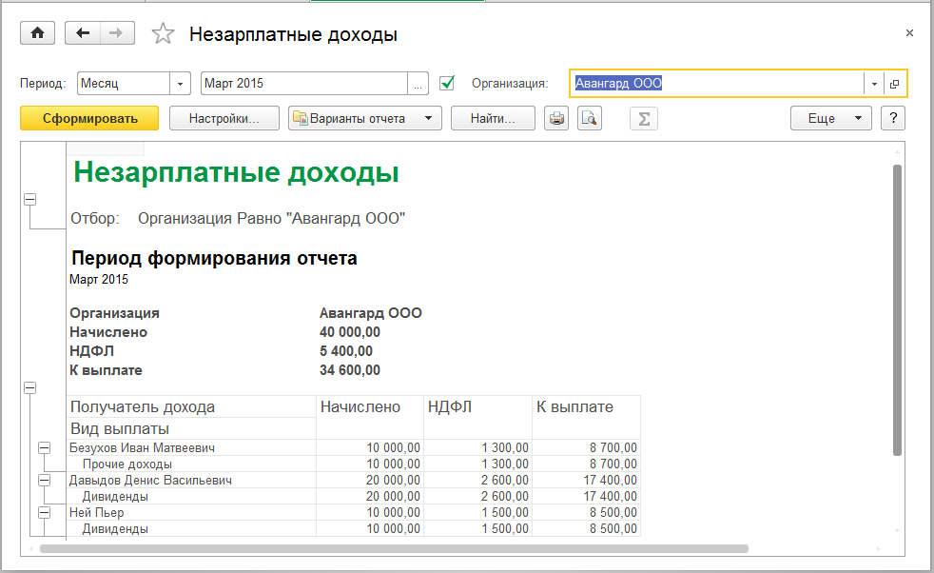Click the Home icon button
934x573 pixels.
tap(37, 33)
